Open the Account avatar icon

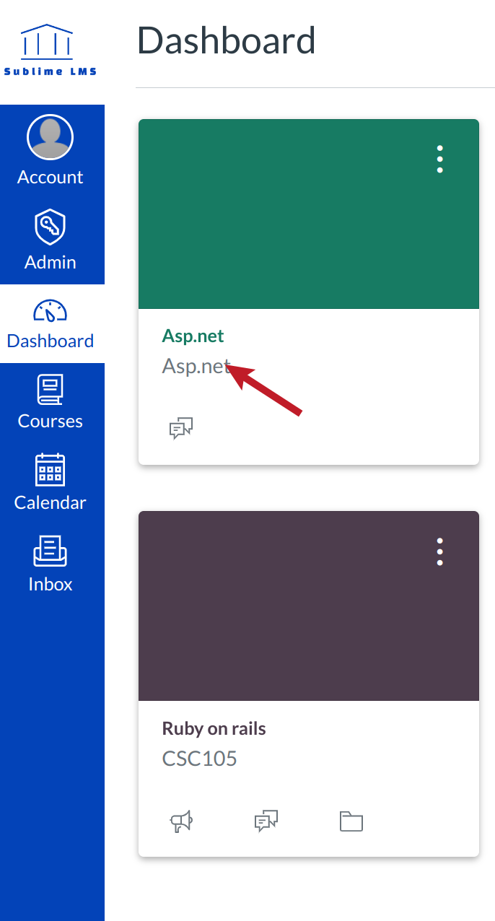click(50, 137)
